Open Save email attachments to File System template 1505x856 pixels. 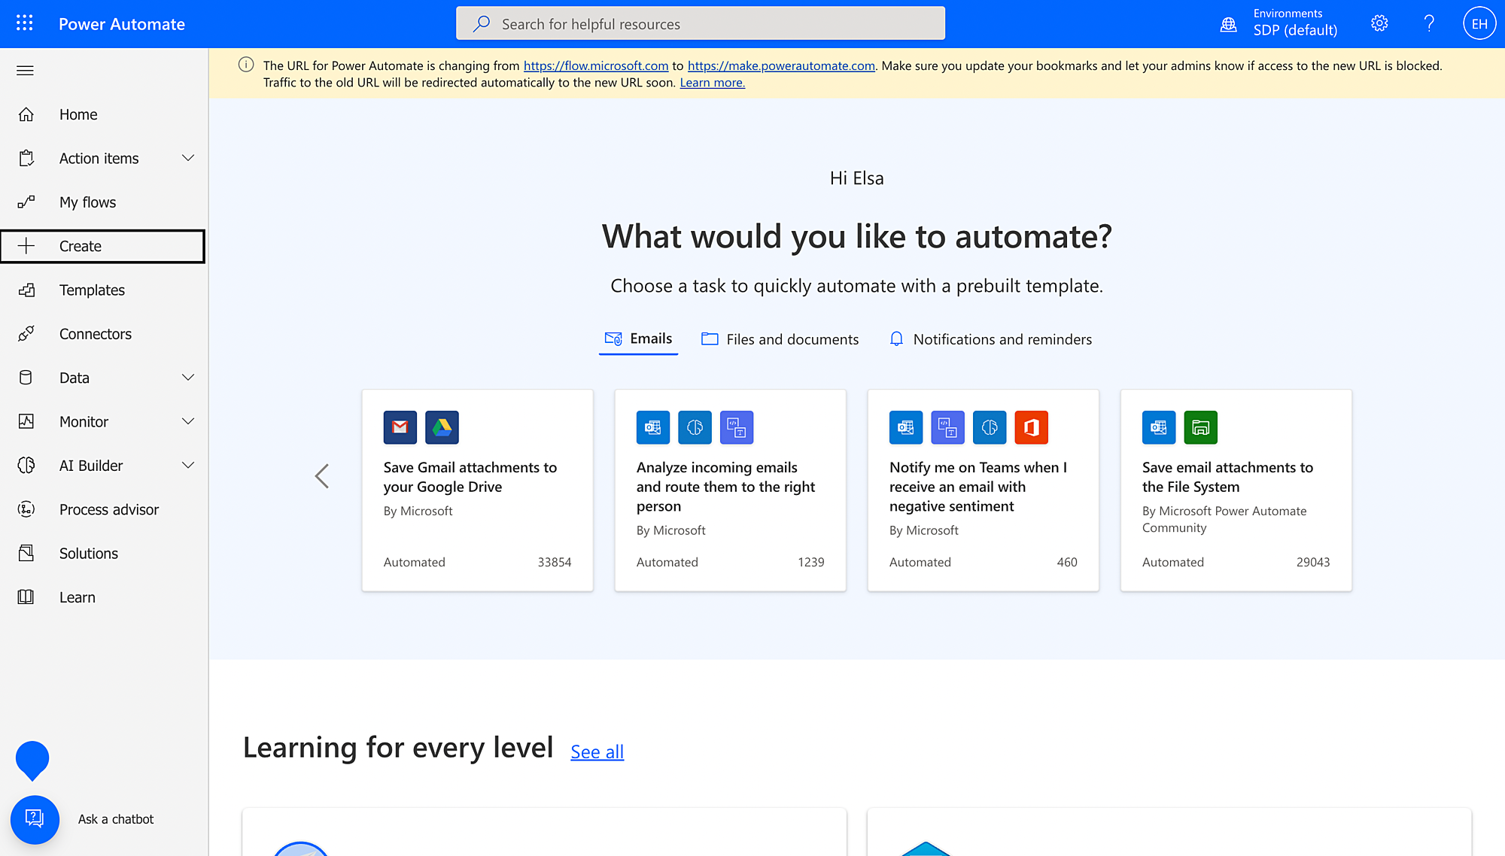(1236, 490)
